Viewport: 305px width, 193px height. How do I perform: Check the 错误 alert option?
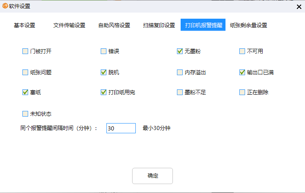[x=104, y=51]
